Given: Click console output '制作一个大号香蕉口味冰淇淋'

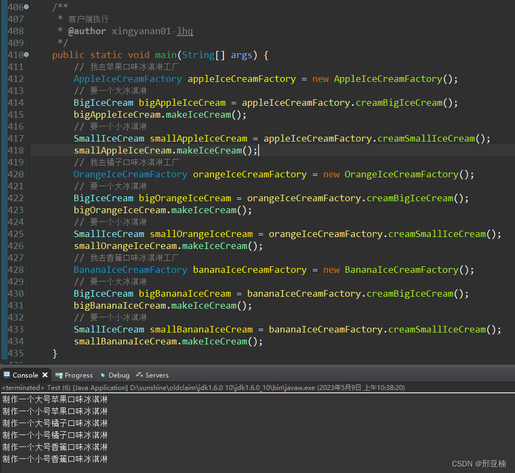Looking at the screenshot, I should point(55,447).
